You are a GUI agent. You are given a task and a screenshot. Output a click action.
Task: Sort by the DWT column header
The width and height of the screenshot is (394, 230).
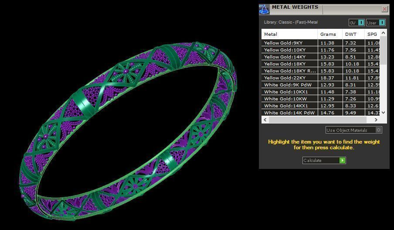(353, 34)
